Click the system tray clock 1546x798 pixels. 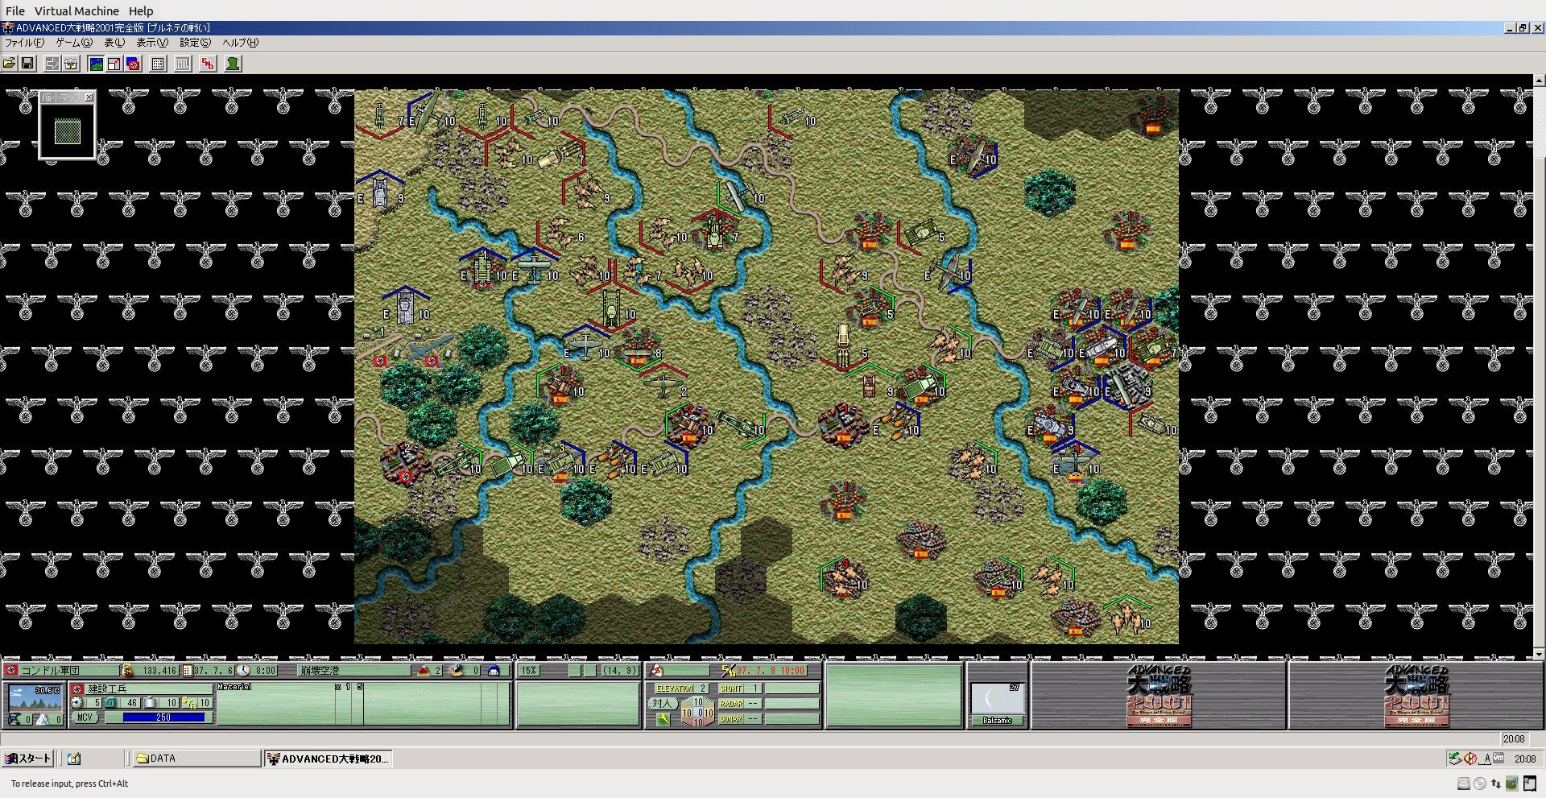(1525, 759)
